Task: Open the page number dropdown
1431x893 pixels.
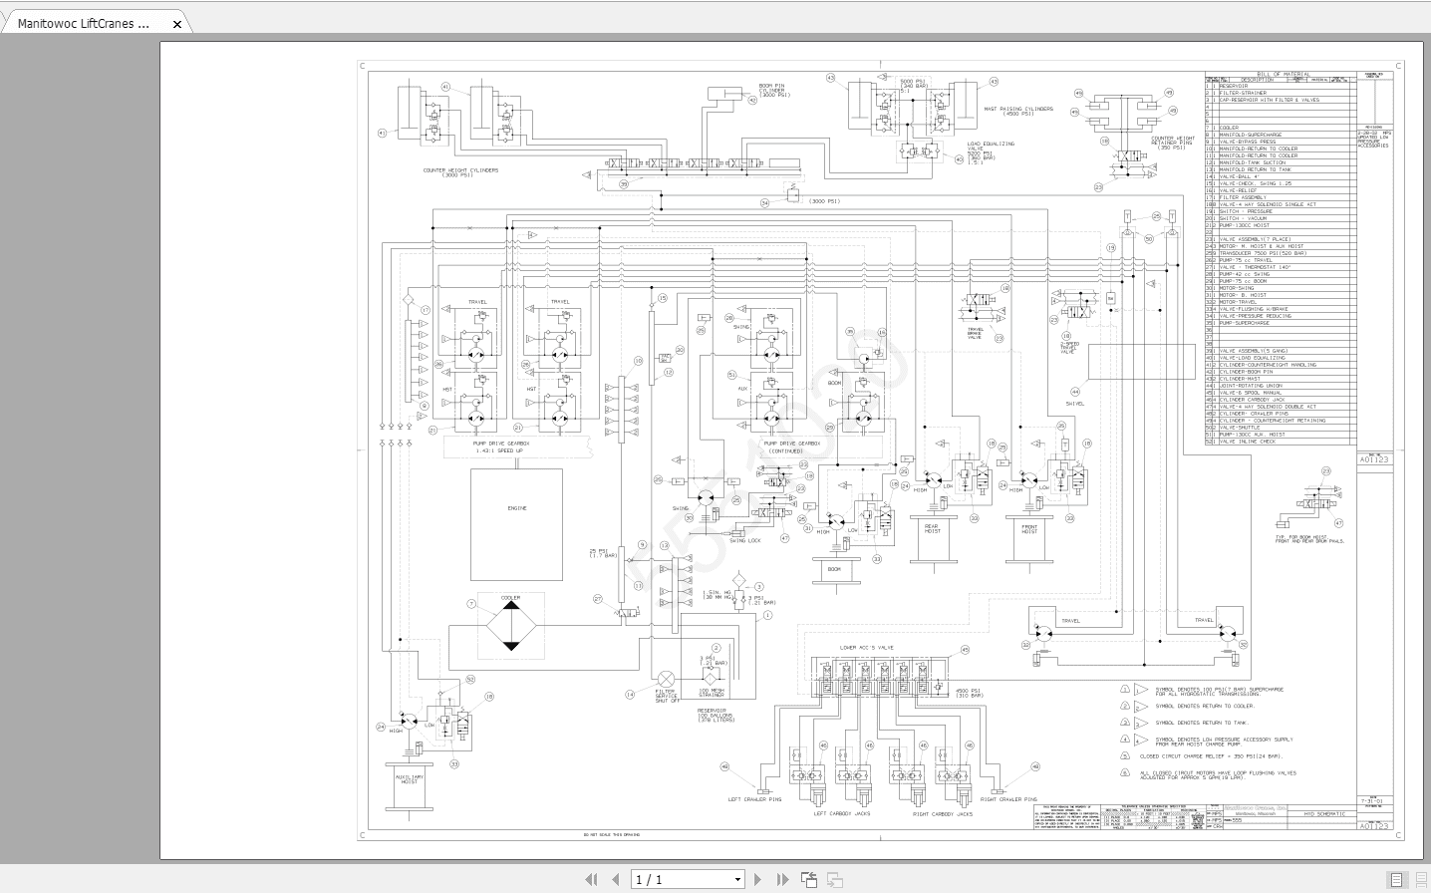Action: coord(738,879)
